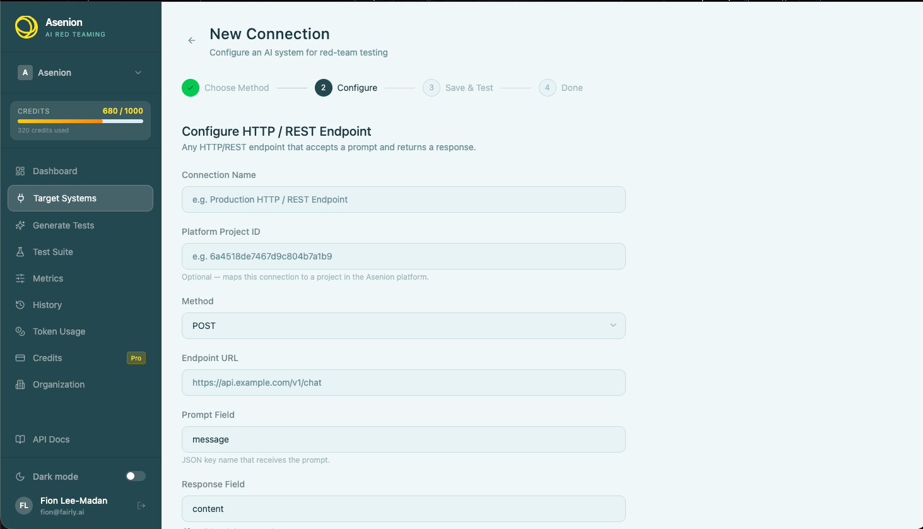Image resolution: width=923 pixels, height=529 pixels.
Task: Click the Endpoint URL input
Action: point(404,383)
